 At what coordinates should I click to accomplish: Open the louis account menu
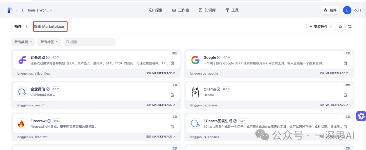point(354,10)
